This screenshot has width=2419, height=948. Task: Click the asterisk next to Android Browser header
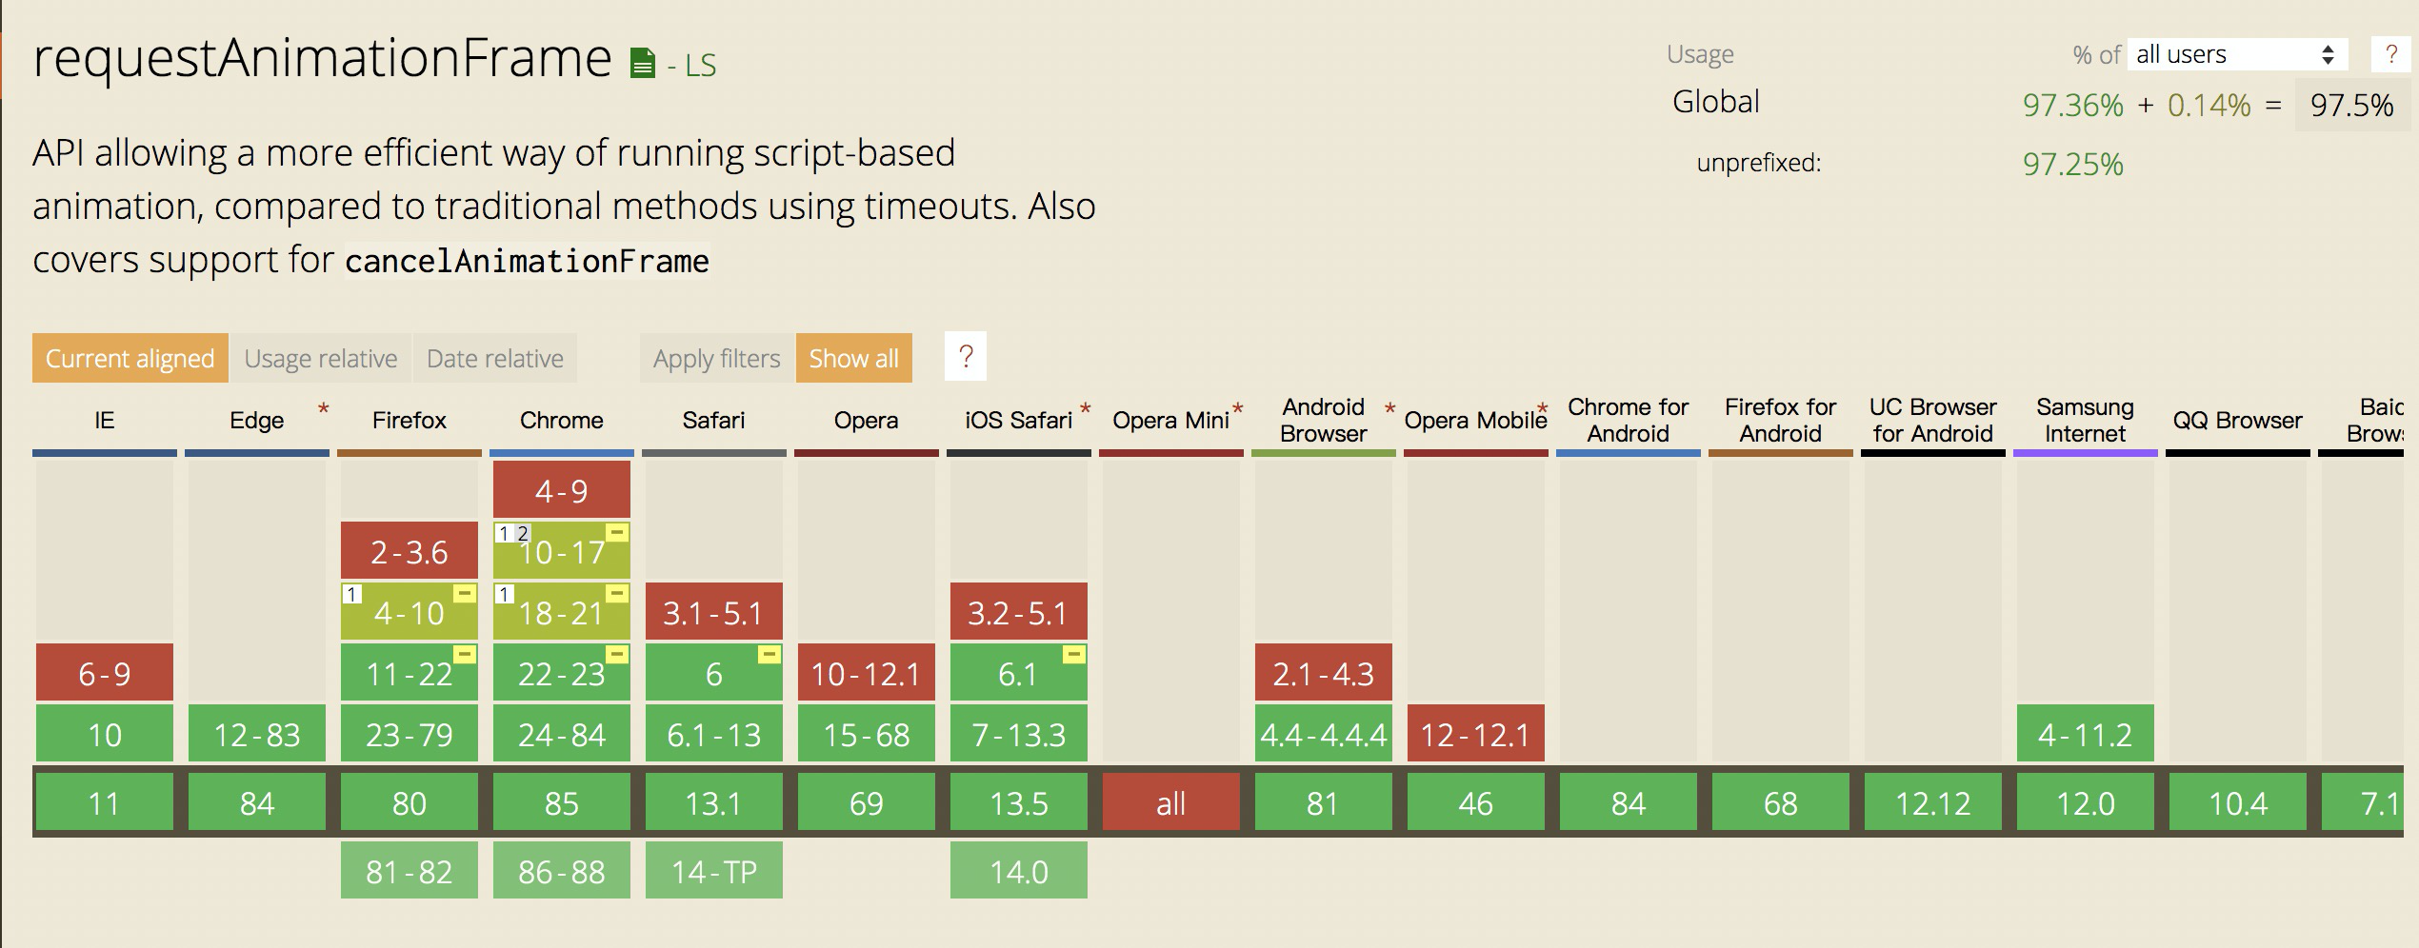(1390, 410)
